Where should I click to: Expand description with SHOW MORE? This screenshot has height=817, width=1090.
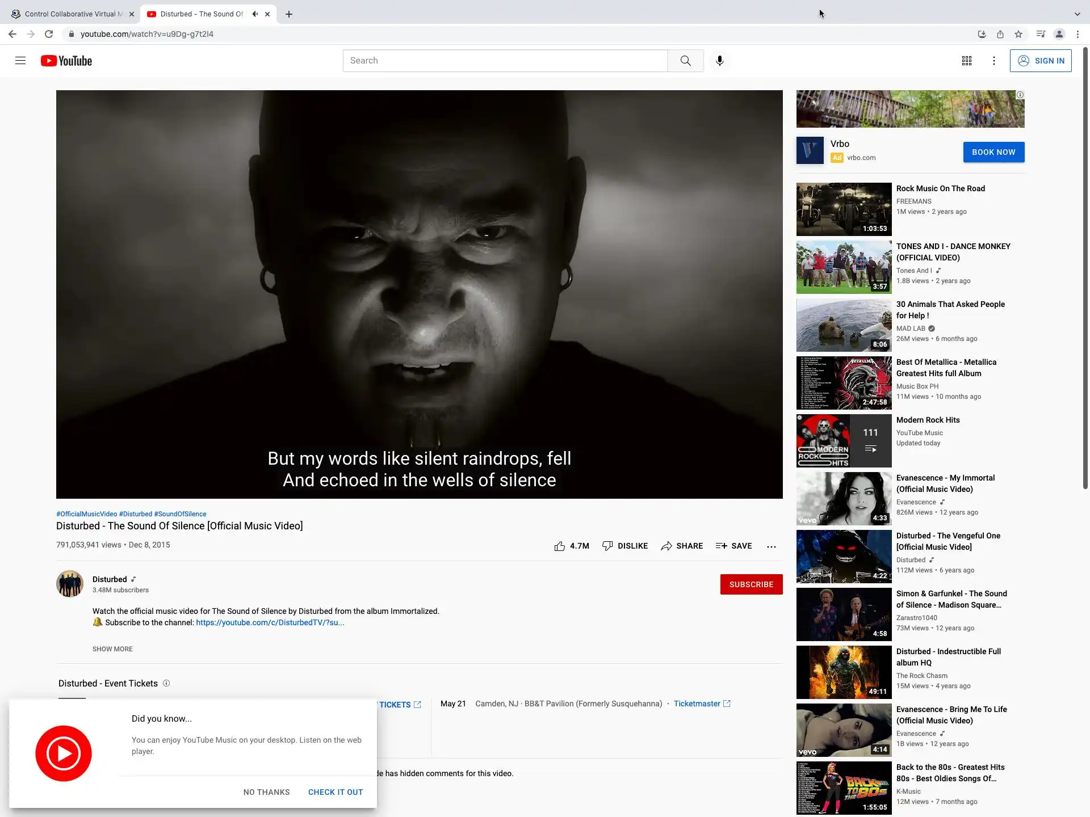point(112,649)
